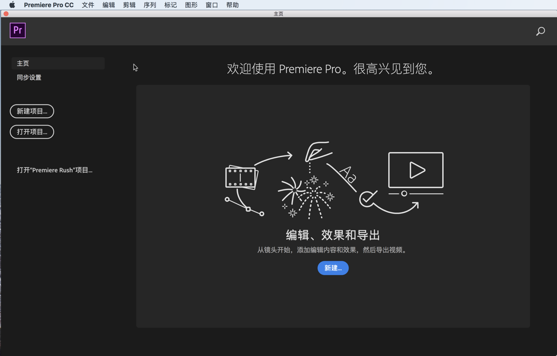Open the 帮助 menu

point(232,5)
